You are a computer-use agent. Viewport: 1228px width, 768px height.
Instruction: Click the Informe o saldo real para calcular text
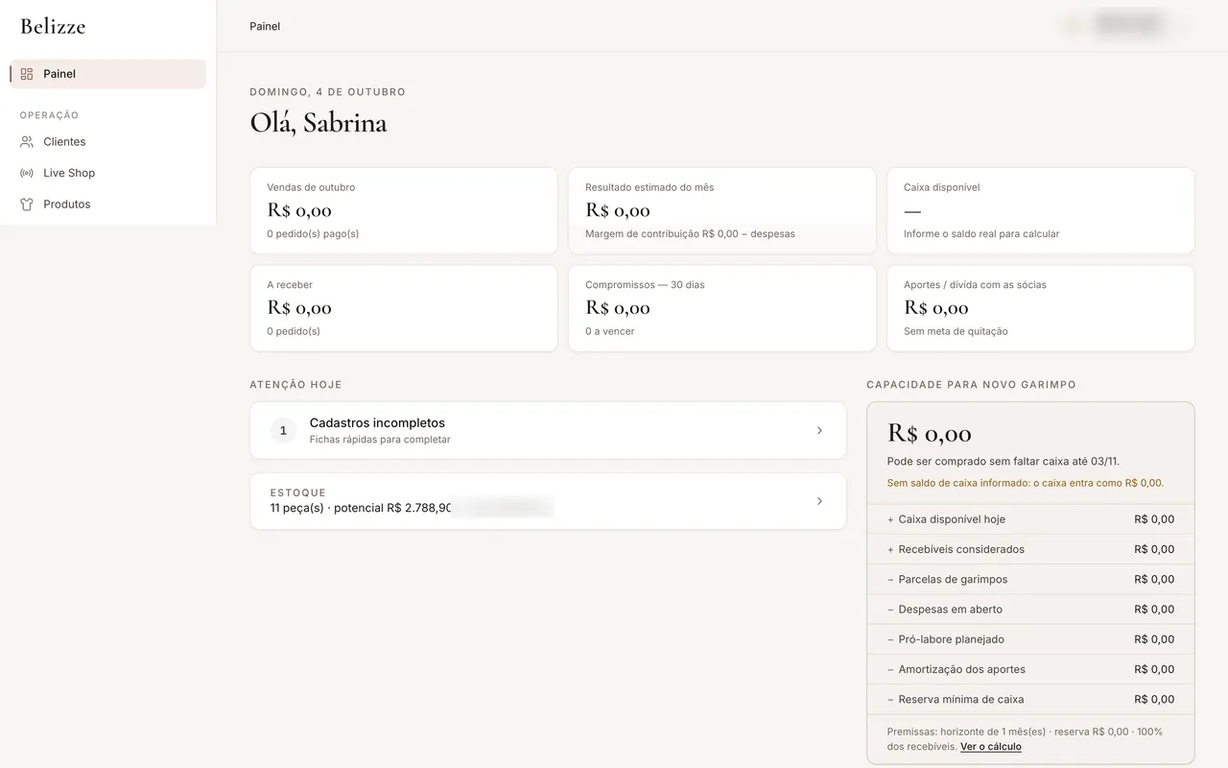click(x=981, y=234)
